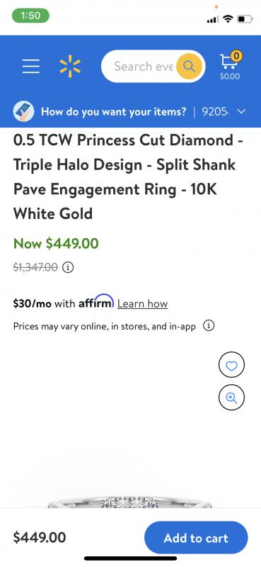Tap the delivery options phone icon

click(24, 111)
